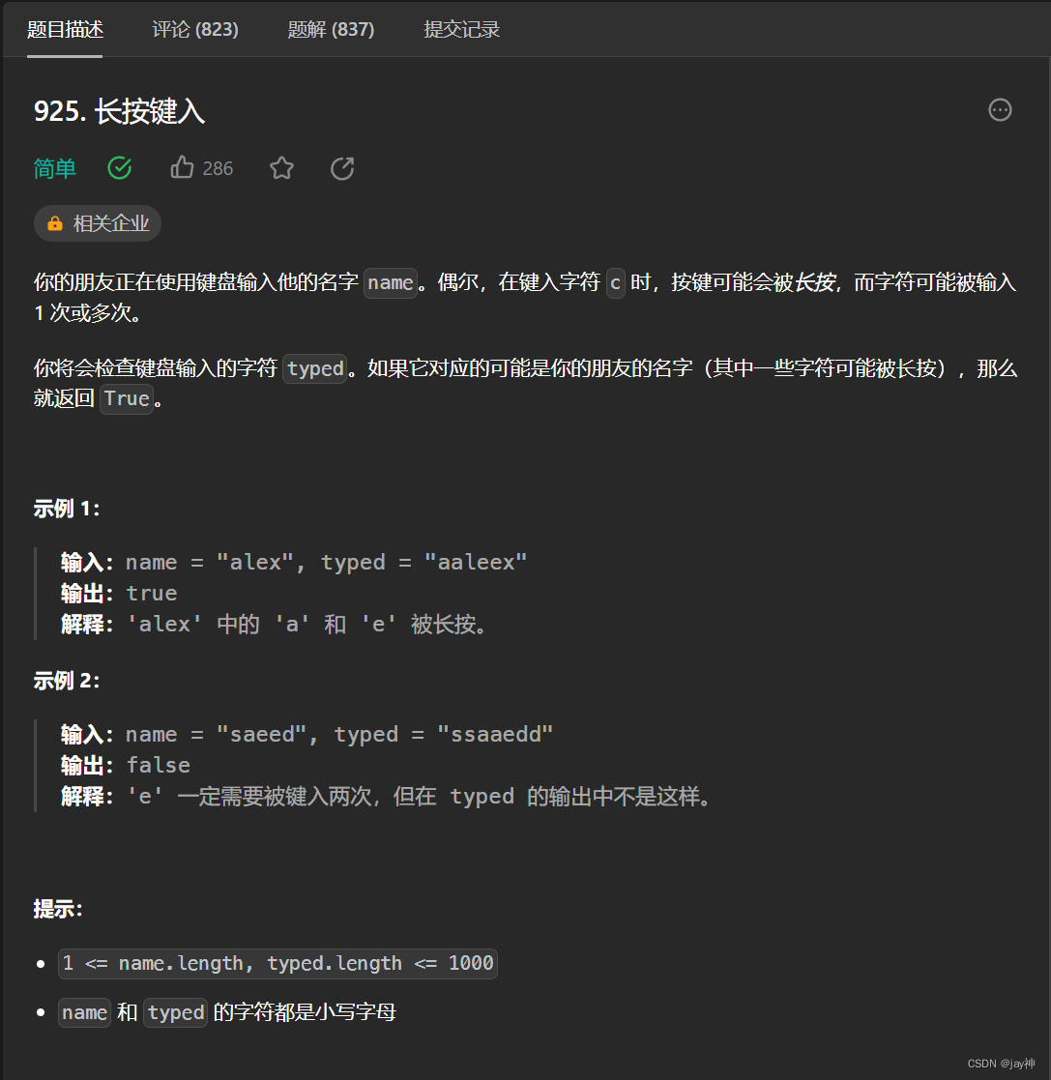Toggle the completion status checkmark
This screenshot has width=1051, height=1080.
(119, 167)
